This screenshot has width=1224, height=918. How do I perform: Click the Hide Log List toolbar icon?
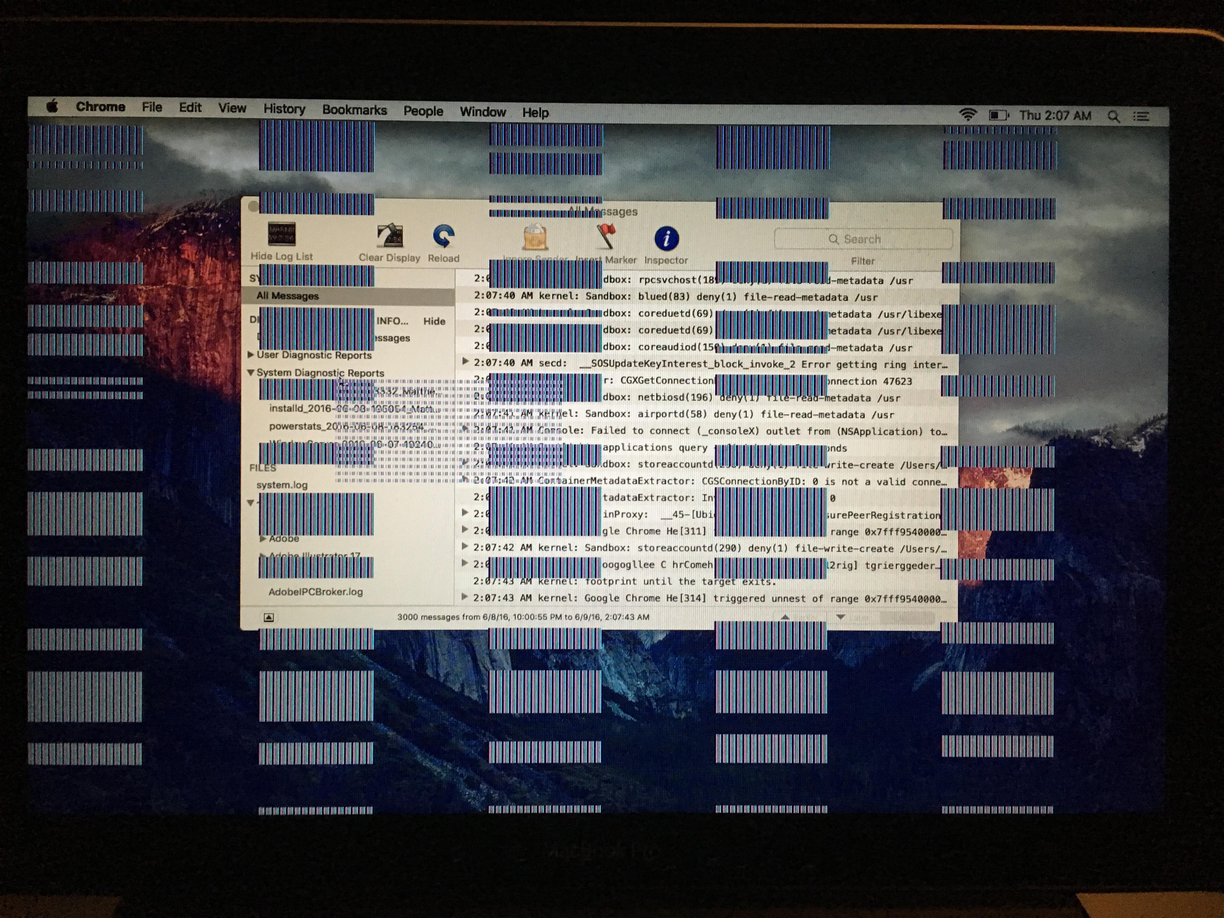[282, 235]
